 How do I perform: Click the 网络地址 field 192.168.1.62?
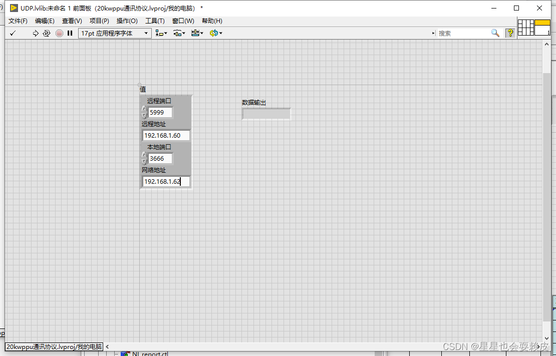(166, 182)
